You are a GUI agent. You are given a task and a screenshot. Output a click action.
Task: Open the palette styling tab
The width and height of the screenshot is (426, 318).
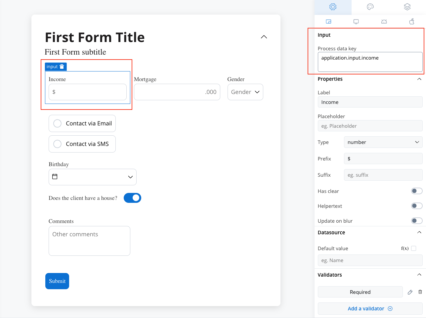pos(370,7)
